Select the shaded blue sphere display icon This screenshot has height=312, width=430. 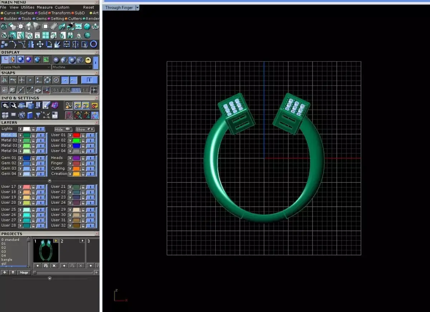pyautogui.click(x=21, y=60)
